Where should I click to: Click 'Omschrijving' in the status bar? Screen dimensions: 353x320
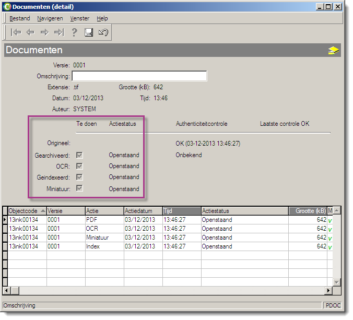[19, 305]
